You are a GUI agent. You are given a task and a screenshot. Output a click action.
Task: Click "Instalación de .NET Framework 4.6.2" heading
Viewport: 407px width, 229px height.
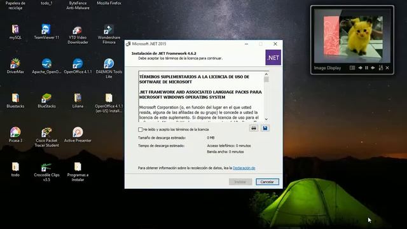tap(164, 53)
